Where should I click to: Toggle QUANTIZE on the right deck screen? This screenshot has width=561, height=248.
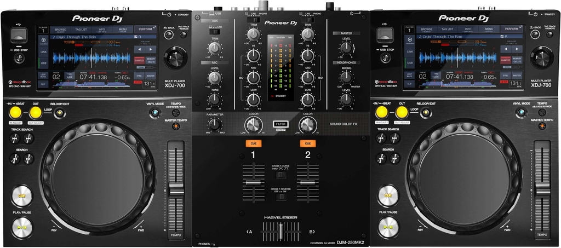click(x=506, y=60)
